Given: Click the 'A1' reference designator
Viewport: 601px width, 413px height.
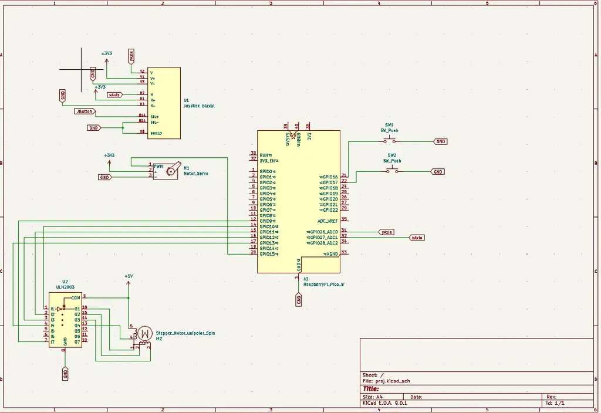Looking at the screenshot, I should pos(305,279).
